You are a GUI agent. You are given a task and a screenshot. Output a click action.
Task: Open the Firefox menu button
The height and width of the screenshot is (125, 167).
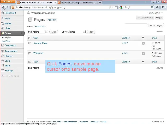(8, 2)
